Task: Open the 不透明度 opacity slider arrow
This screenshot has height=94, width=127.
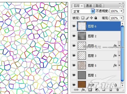Action: click(122, 11)
